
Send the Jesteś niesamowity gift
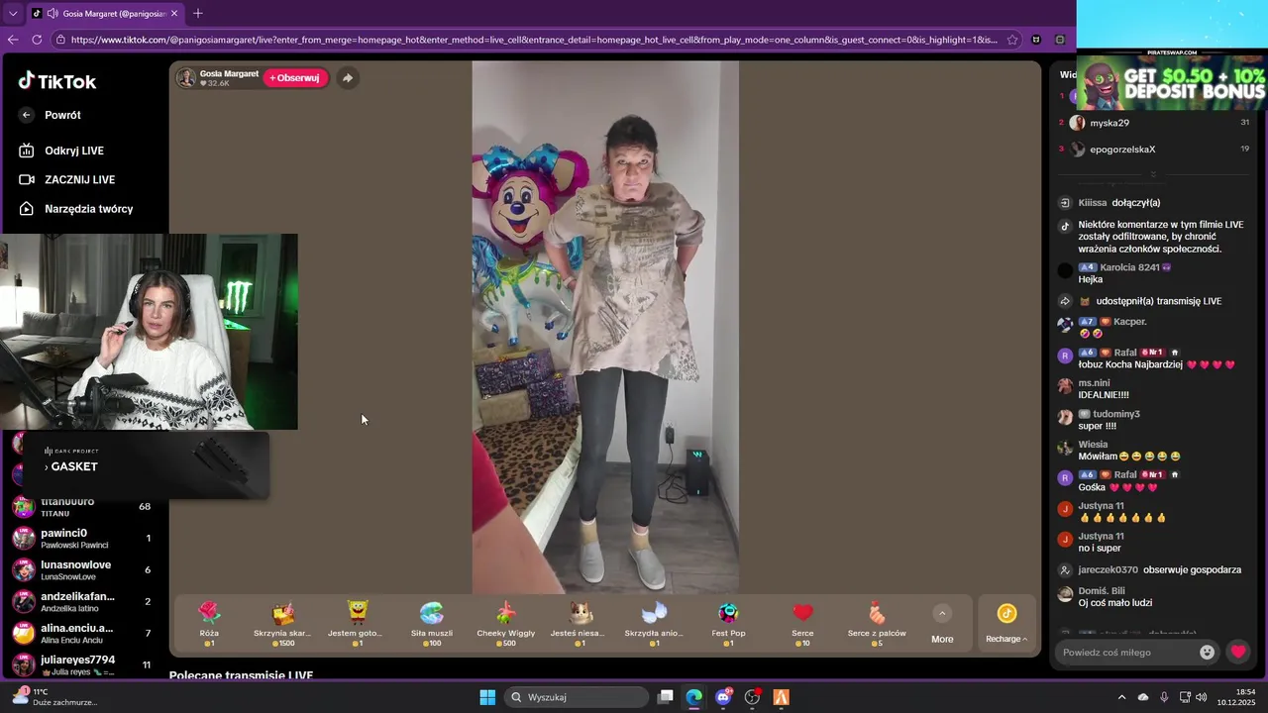[579, 625]
